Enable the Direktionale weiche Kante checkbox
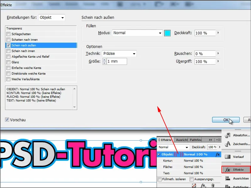 (x=8, y=74)
